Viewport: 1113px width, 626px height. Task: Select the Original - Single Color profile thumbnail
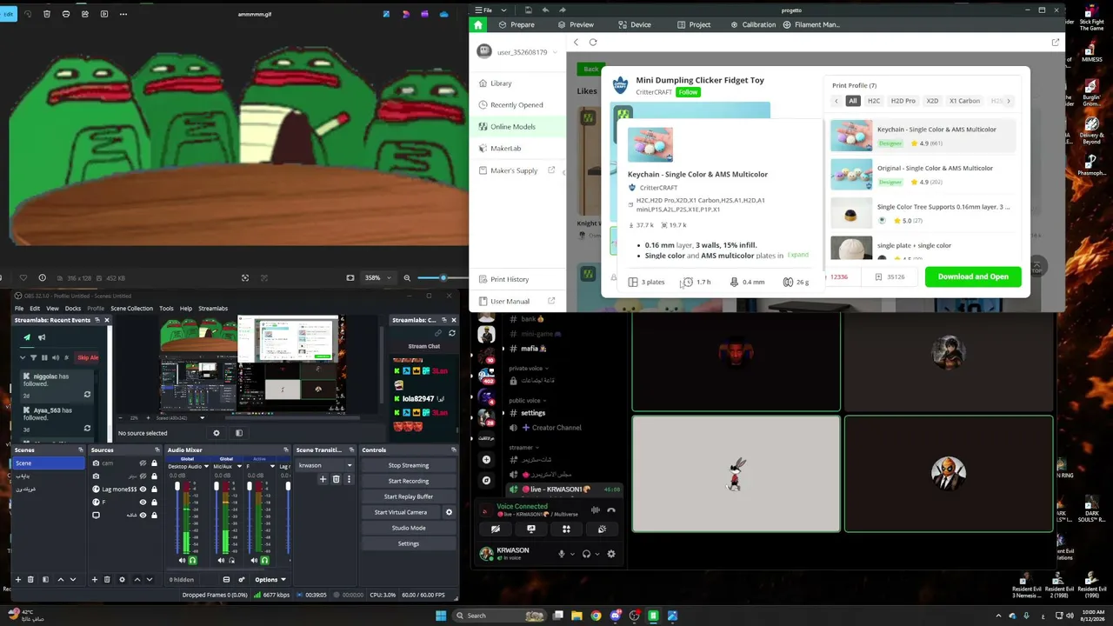point(851,174)
